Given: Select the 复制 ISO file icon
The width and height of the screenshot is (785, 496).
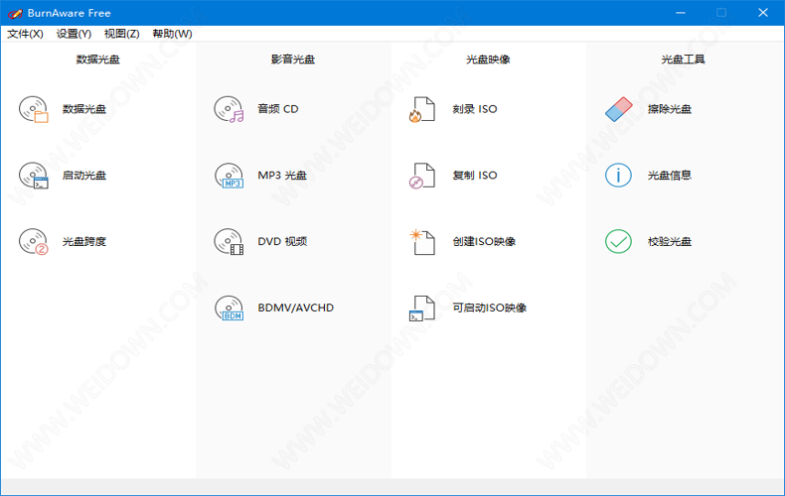Looking at the screenshot, I should [x=422, y=176].
